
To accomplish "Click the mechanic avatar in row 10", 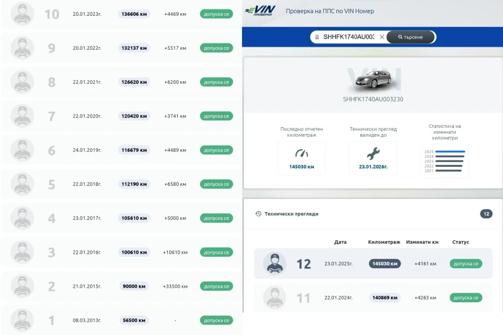I will (22, 14).
